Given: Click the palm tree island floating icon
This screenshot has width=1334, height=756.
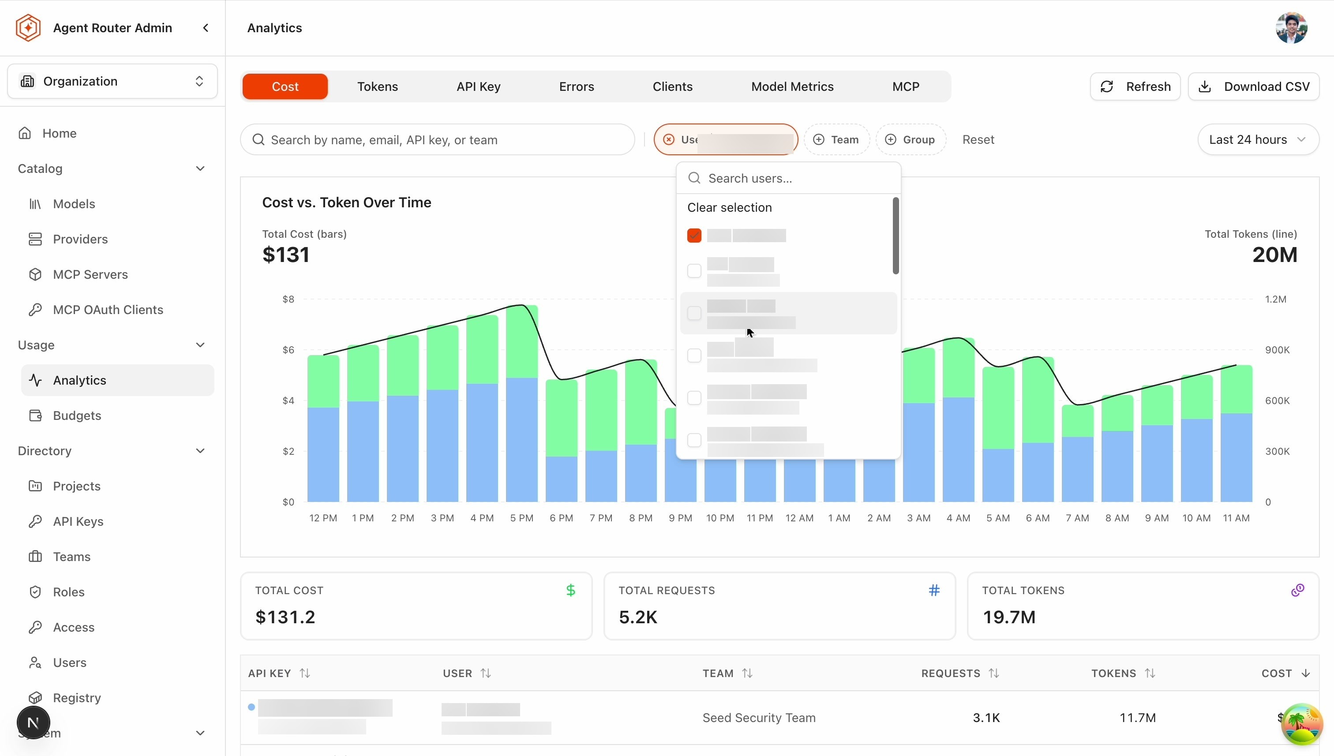Looking at the screenshot, I should [x=1301, y=723].
